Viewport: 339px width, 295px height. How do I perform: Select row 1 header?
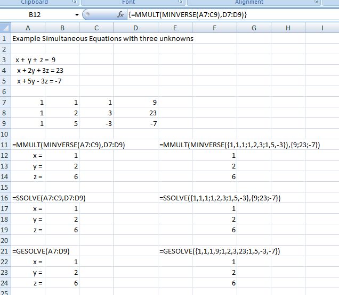pyautogui.click(x=4, y=39)
